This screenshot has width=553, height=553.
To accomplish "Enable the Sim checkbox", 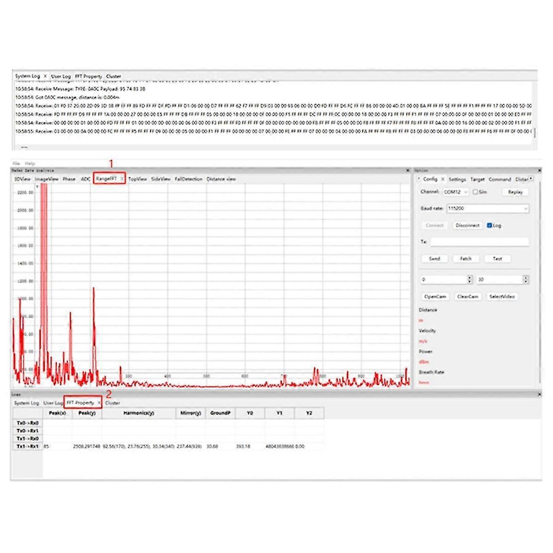I will pos(475,192).
